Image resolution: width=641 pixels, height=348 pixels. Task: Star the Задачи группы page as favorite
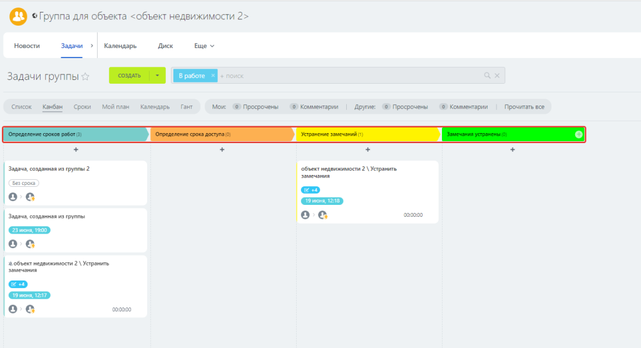click(x=85, y=76)
